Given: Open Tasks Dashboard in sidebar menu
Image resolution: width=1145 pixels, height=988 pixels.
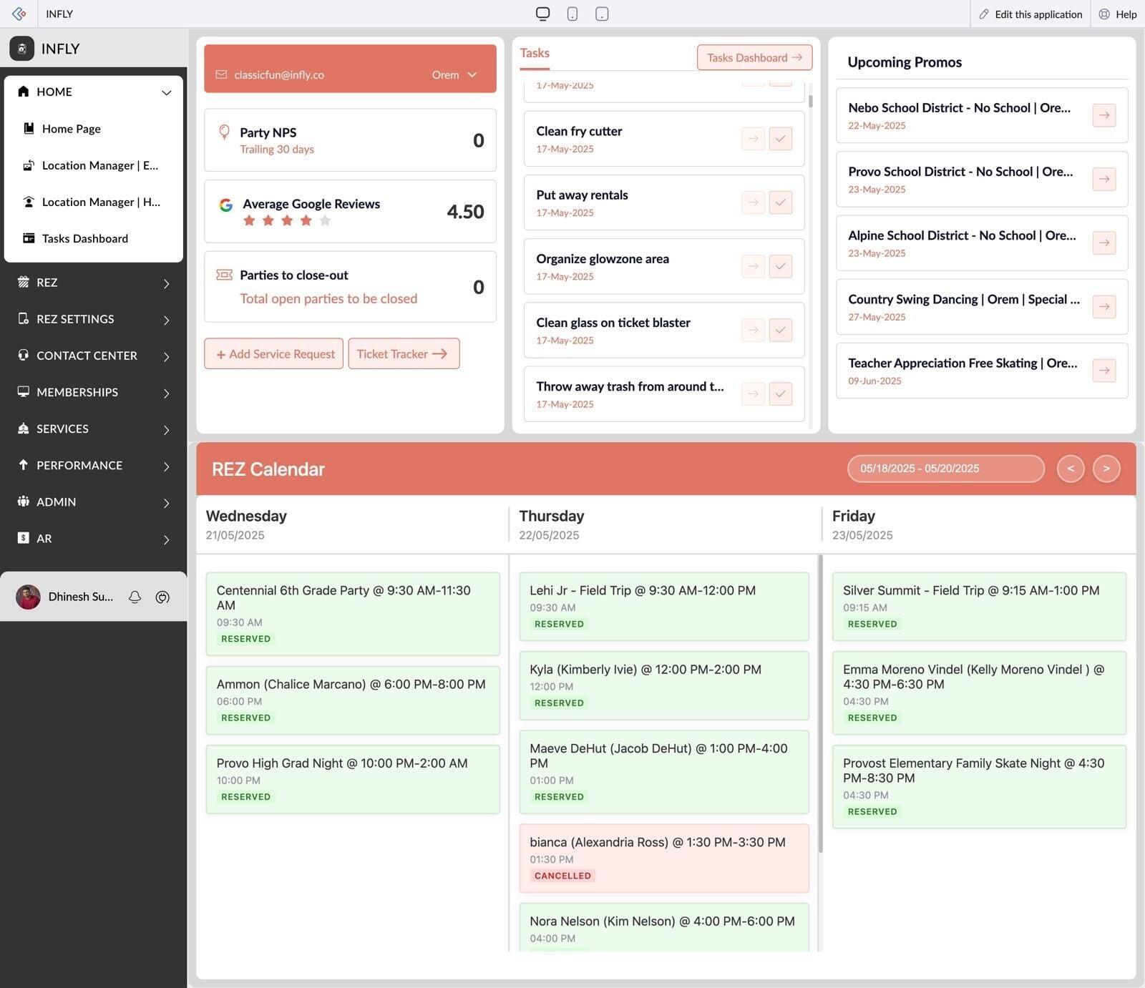Looking at the screenshot, I should [x=84, y=238].
